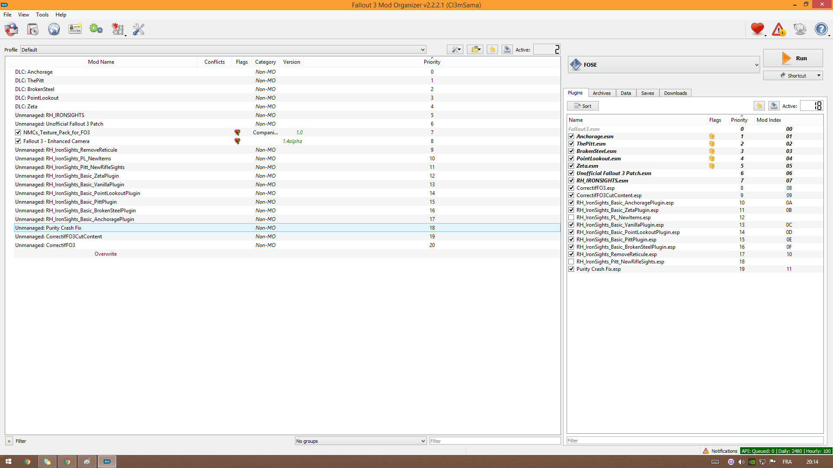Open the File menu
Screen dimensions: 833x468
tap(7, 14)
